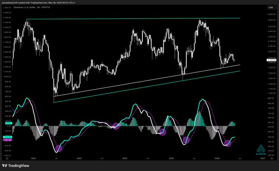
Task: Click the 2027 label on the time axis
Action: click(x=263, y=158)
